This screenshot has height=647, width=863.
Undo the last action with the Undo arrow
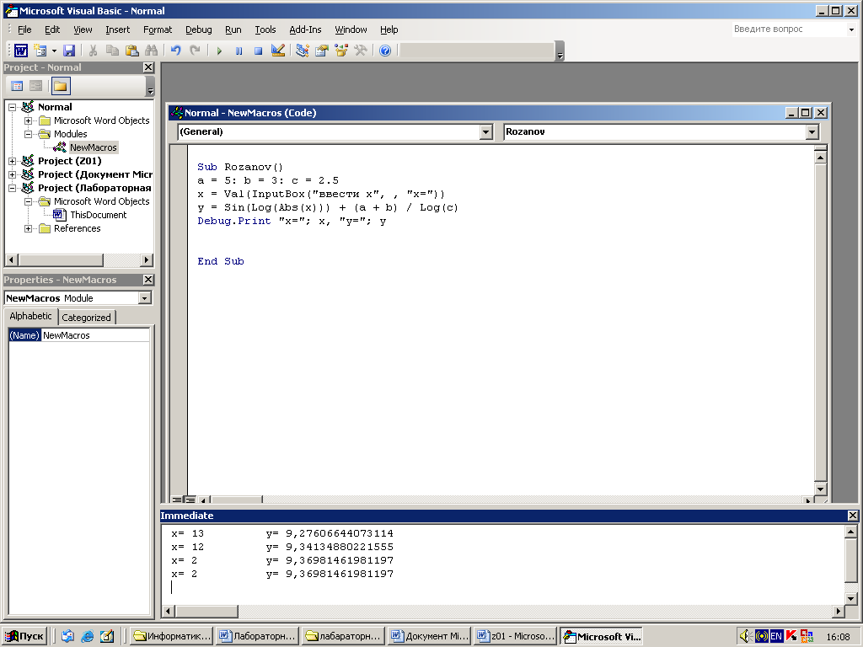(x=175, y=51)
